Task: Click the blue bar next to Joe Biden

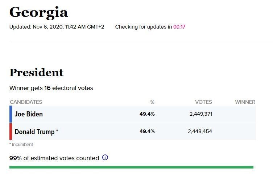Action: point(11,114)
